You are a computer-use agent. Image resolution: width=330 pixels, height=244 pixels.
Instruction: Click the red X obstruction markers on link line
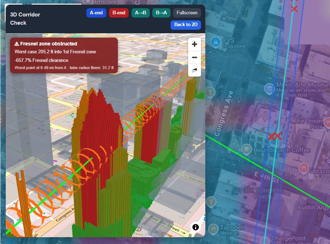pos(274,136)
